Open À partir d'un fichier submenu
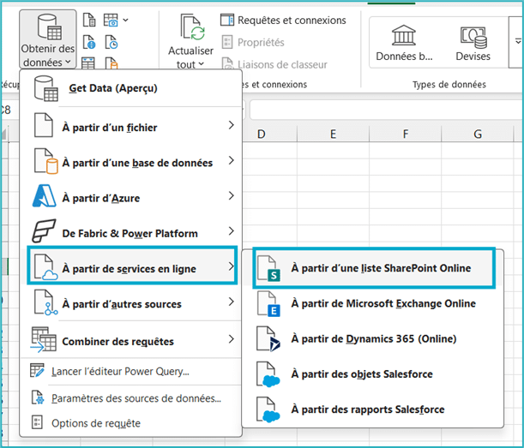 click(x=130, y=126)
